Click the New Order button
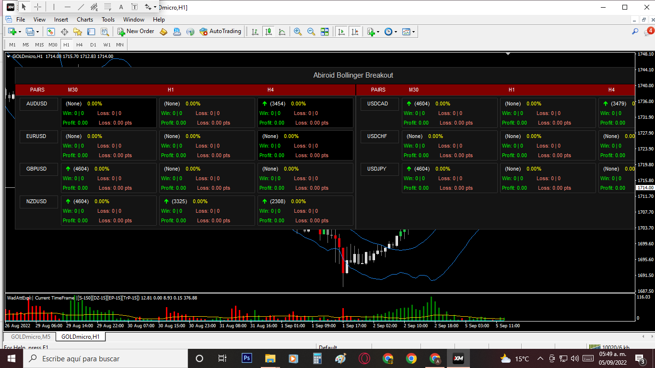655x368 pixels. 136,32
